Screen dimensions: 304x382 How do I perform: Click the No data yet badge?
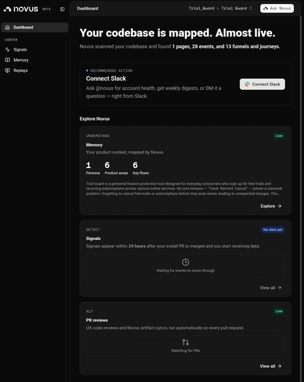click(273, 229)
